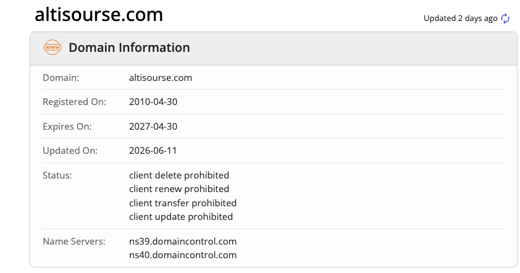Click the ns39.domaincontrol.com name server
The width and height of the screenshot is (520, 273).
click(x=183, y=241)
